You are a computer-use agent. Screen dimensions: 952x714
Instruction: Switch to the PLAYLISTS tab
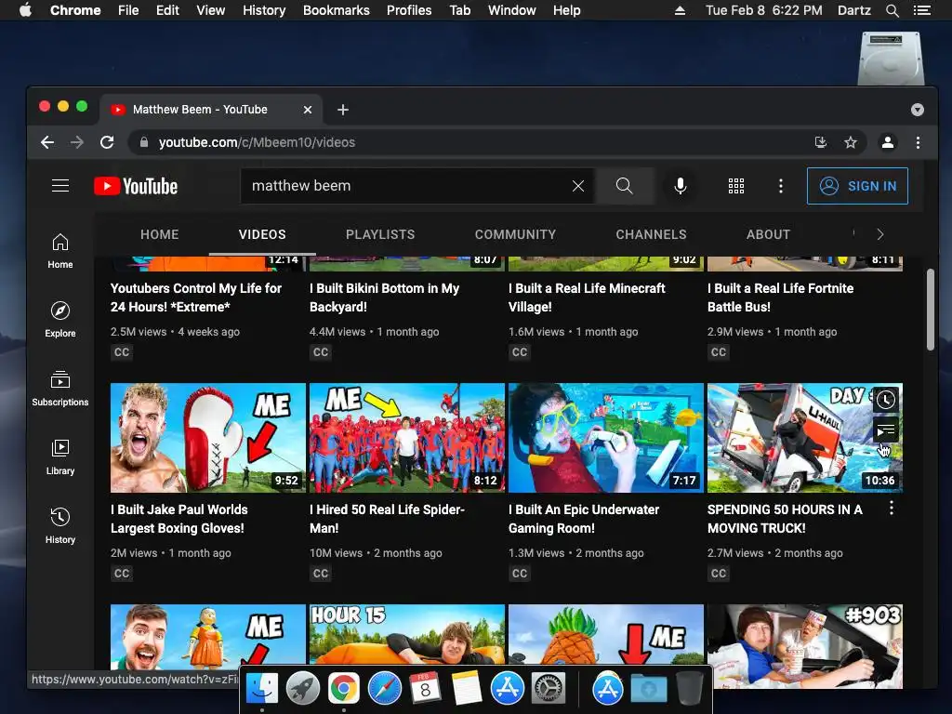click(380, 234)
